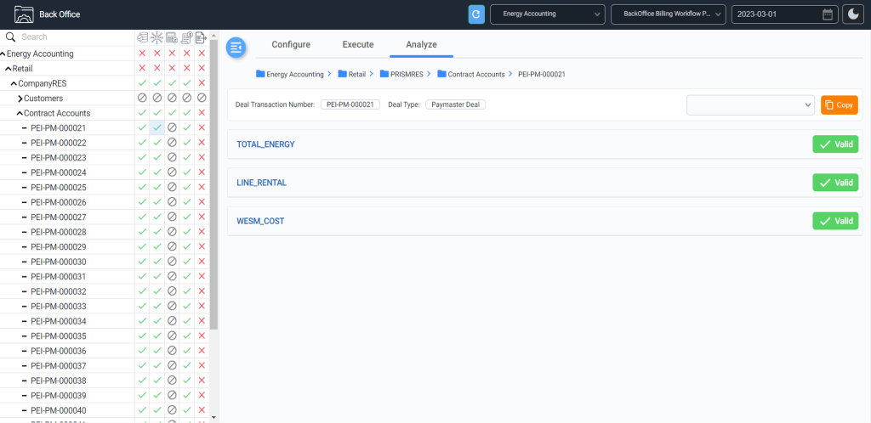Click the Back Office logo icon
871x423 pixels.
(x=23, y=14)
